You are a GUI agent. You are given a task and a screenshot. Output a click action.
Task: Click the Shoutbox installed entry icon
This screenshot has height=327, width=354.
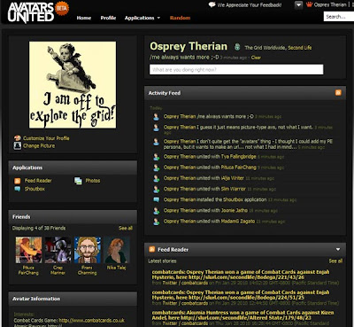click(156, 199)
